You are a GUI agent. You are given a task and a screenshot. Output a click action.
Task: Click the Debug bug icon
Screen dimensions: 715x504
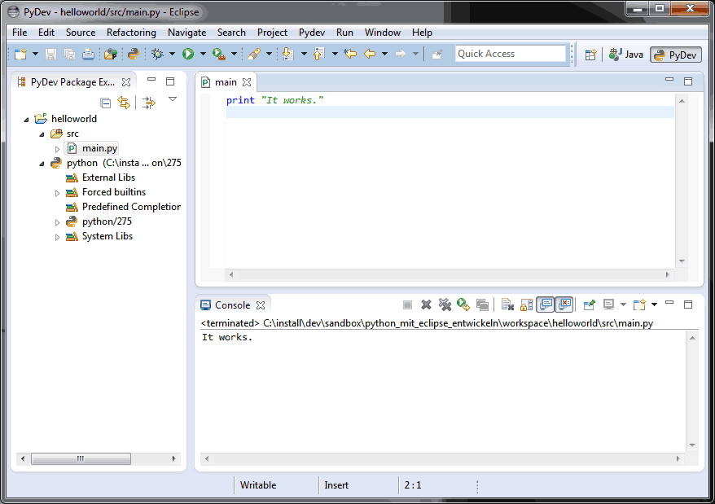click(x=158, y=55)
